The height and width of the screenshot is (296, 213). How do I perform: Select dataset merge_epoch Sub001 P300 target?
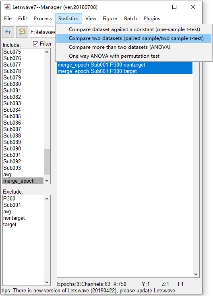[125, 71]
